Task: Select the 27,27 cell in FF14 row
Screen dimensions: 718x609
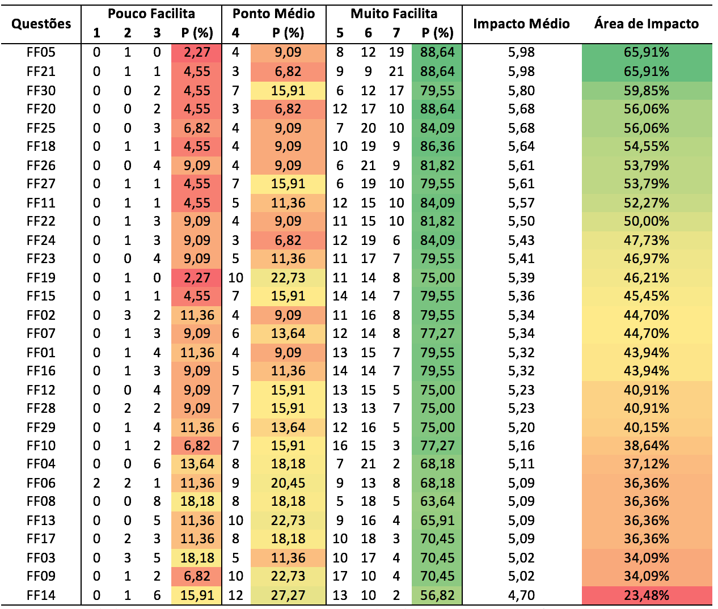Action: [288, 595]
